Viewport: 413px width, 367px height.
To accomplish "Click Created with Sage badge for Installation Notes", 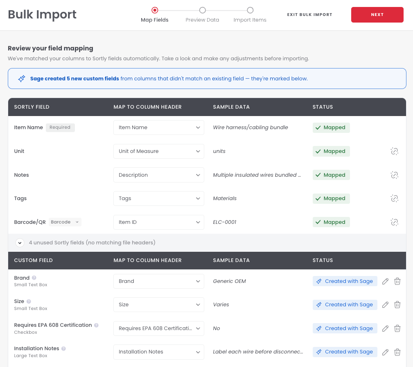I will pos(345,352).
